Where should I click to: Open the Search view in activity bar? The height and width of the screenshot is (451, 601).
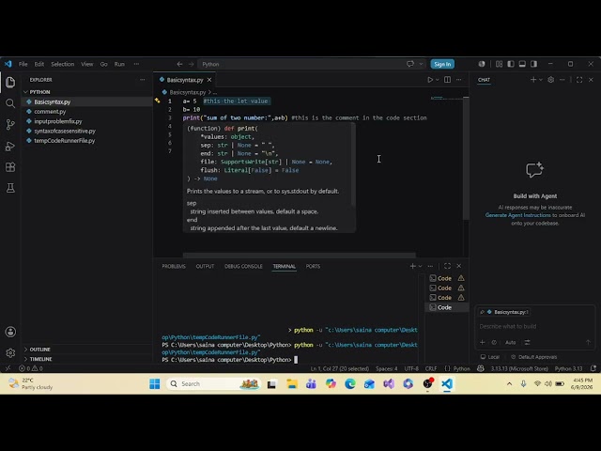click(10, 103)
